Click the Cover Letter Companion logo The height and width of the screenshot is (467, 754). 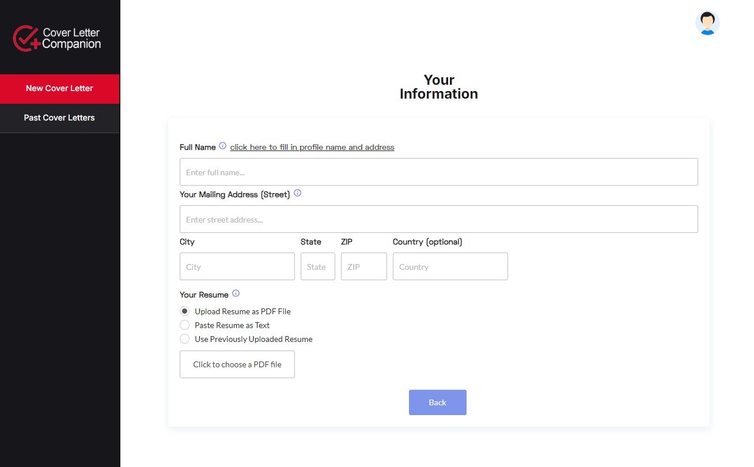point(57,38)
